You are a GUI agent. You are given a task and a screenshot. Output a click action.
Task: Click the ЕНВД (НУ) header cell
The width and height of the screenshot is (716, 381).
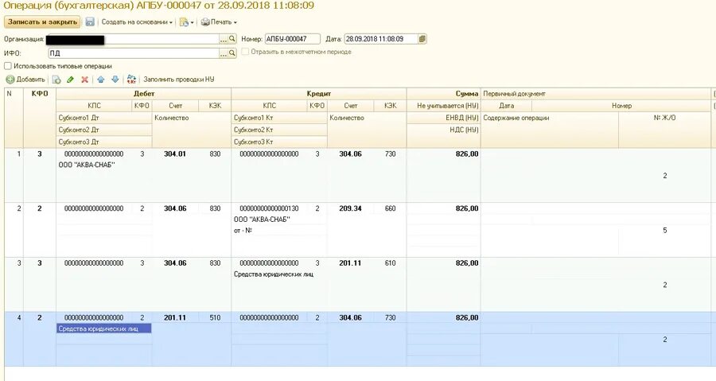coord(443,118)
